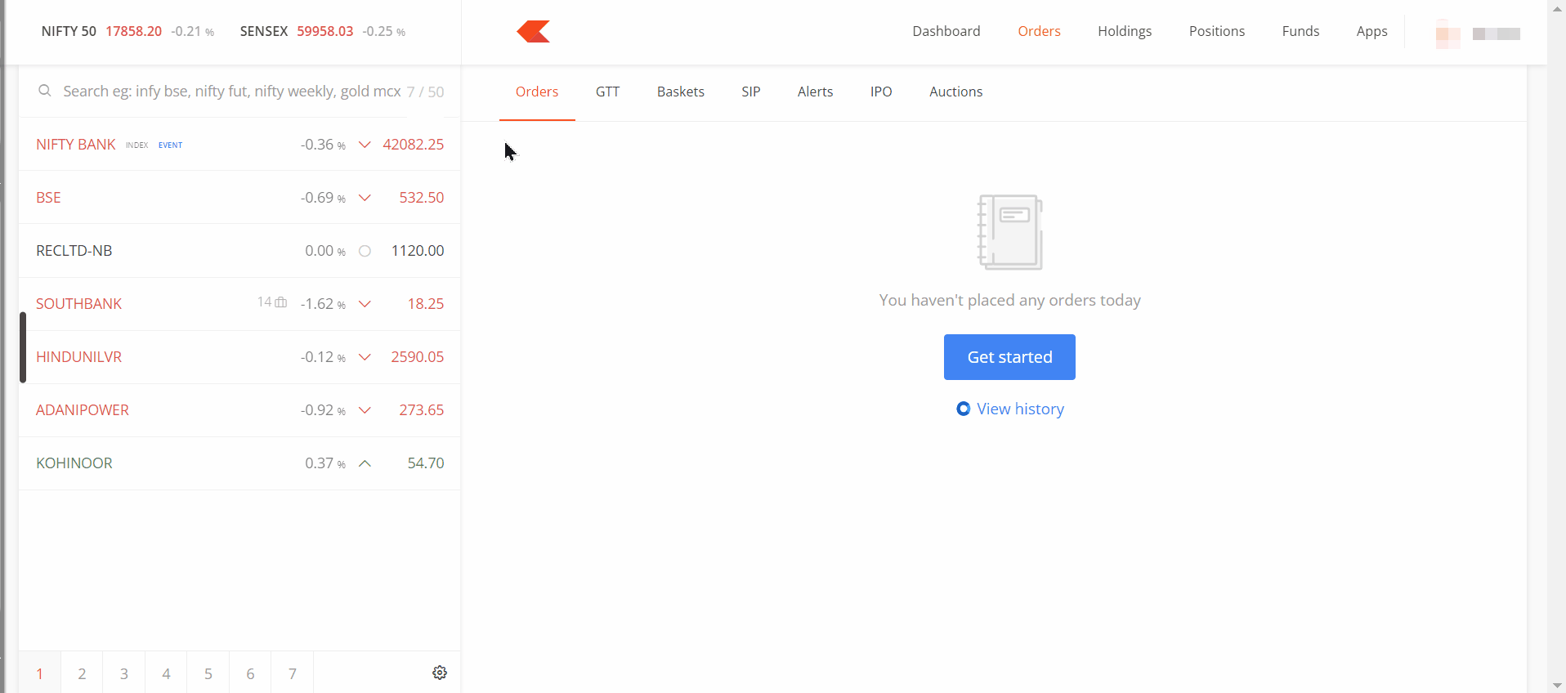Click the SOUTHBANK holdings briefcase icon

pos(281,302)
